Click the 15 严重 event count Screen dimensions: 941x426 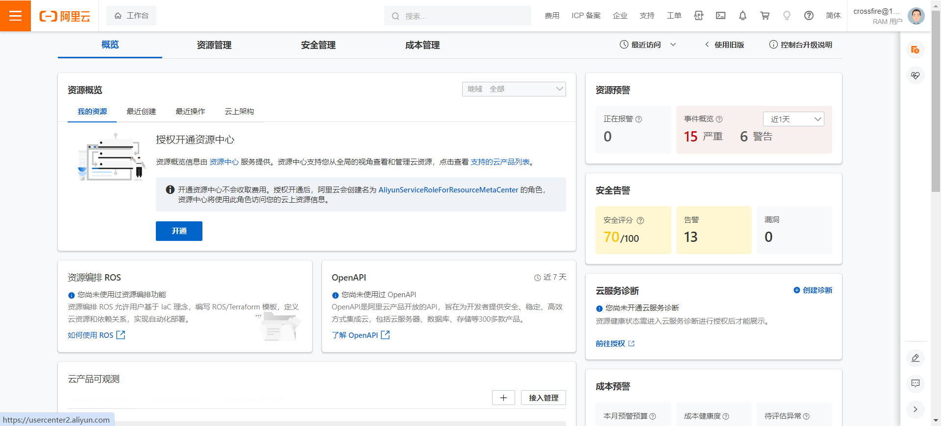(x=703, y=136)
